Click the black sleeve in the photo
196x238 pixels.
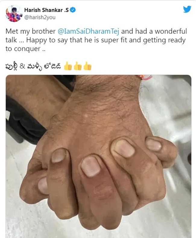pos(23,120)
